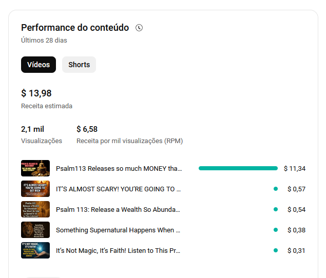Click the teal dot next to $ 0,57
Screen dimensions: 326x278
point(276,189)
